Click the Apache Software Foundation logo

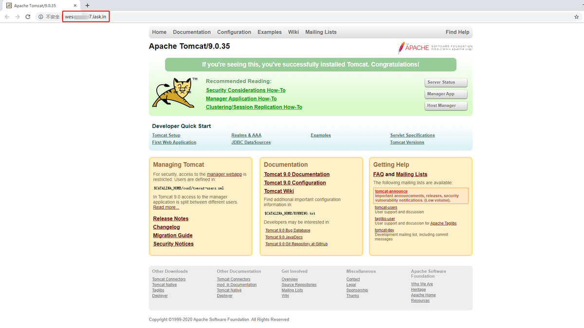(435, 47)
